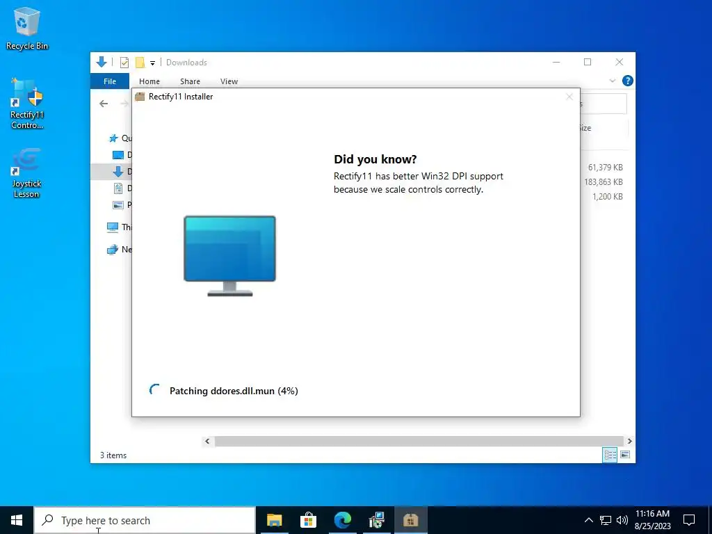Click the Patching ddores.dll.mun progress text
The height and width of the screenshot is (534, 712).
pos(234,391)
